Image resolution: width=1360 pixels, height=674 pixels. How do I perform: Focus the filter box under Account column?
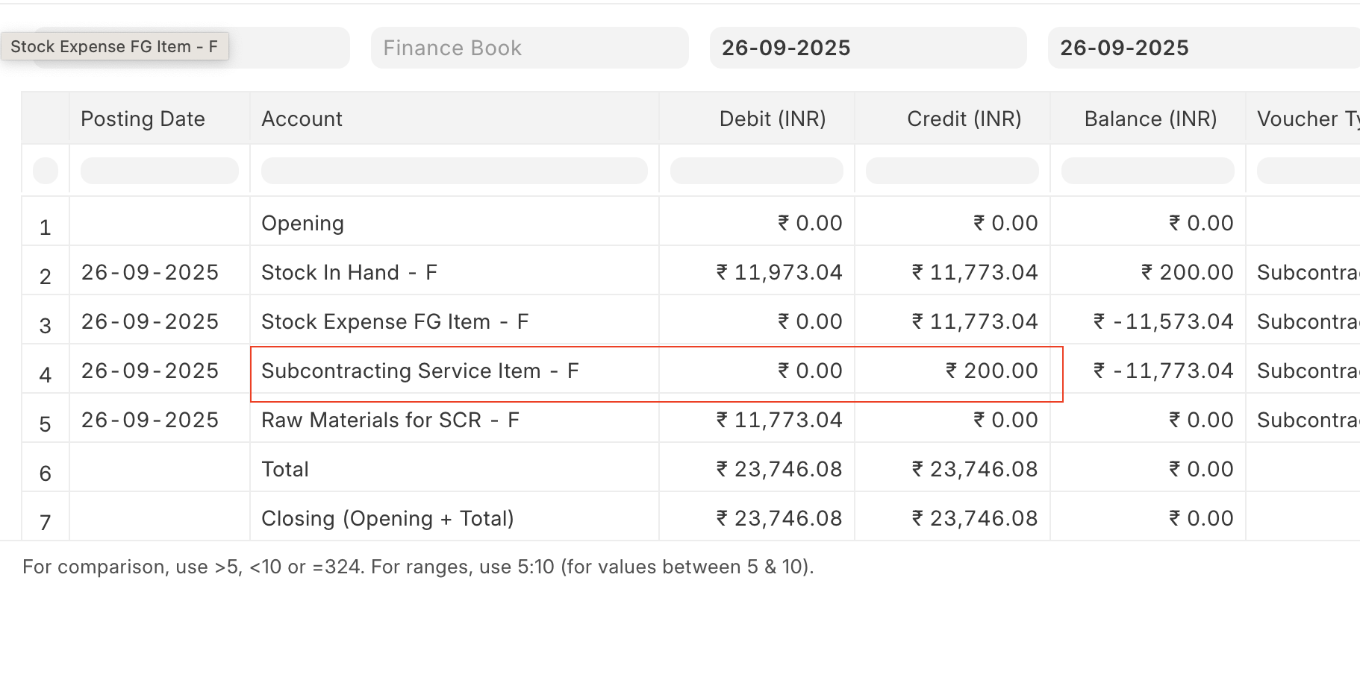454,171
